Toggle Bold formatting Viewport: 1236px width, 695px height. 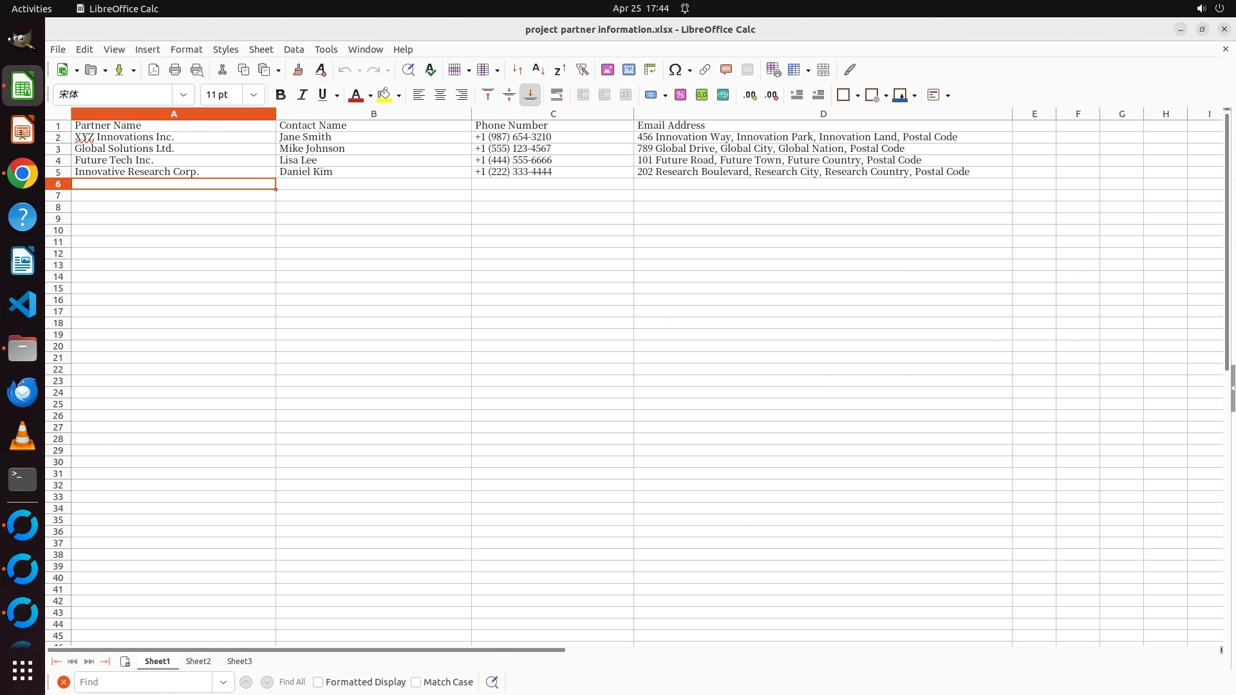coord(280,95)
